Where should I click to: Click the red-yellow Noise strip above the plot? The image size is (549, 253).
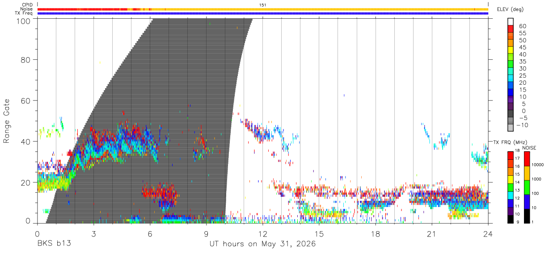pyautogui.click(x=262, y=9)
